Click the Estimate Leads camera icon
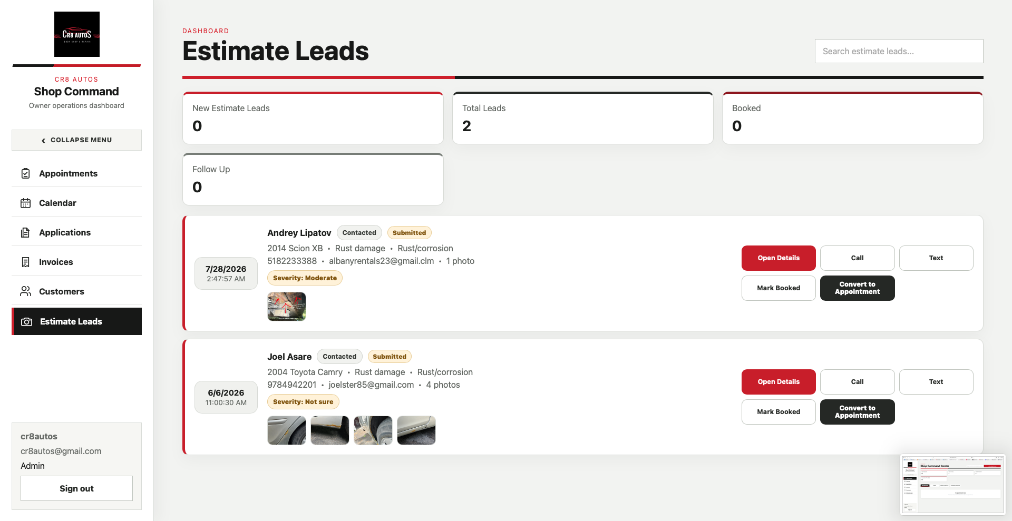Image resolution: width=1012 pixels, height=521 pixels. pyautogui.click(x=26, y=321)
